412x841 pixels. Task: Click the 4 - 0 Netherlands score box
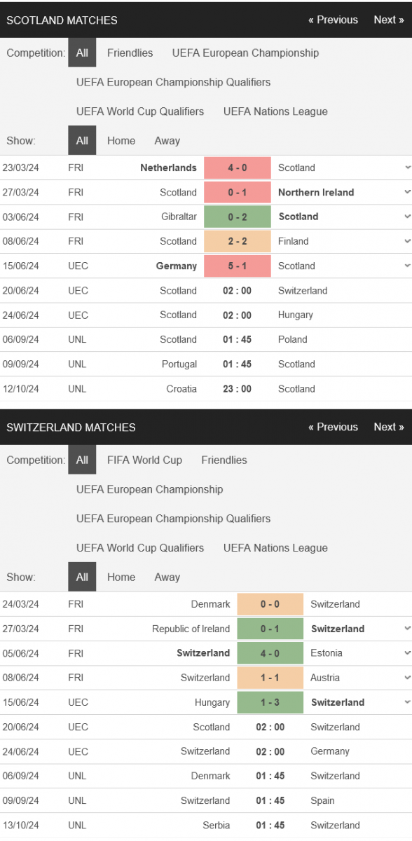coord(237,167)
